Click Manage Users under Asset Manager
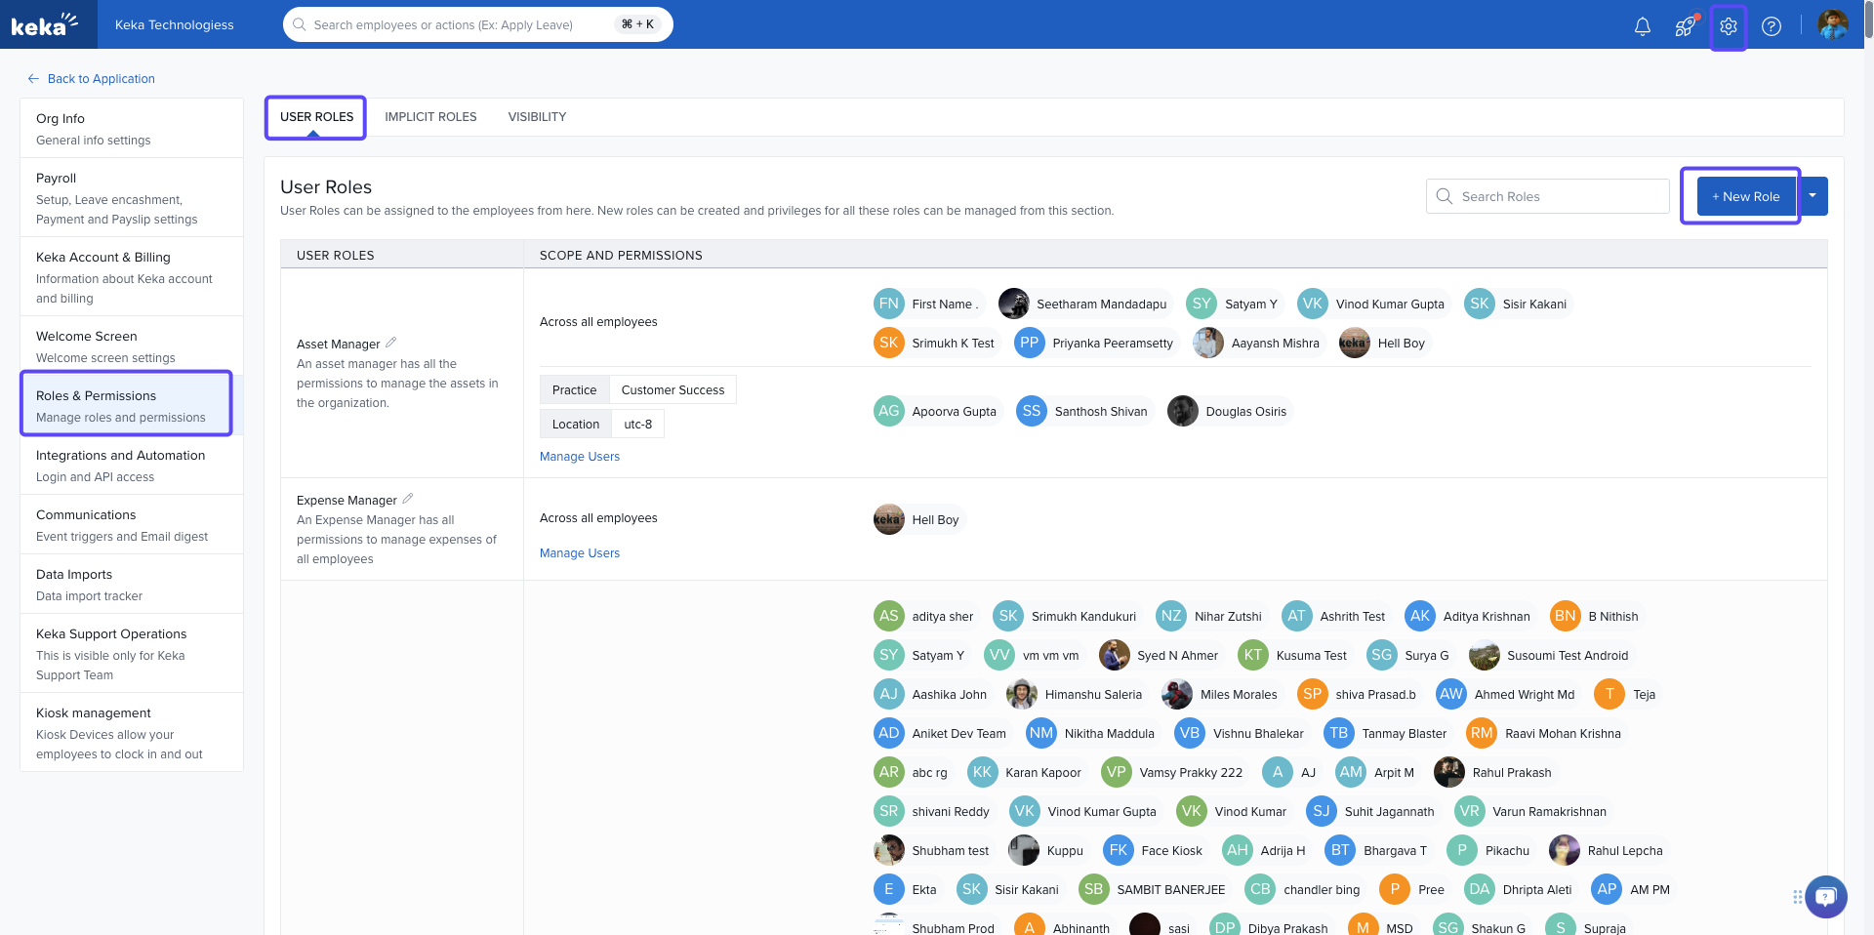The image size is (1874, 935). pos(580,457)
